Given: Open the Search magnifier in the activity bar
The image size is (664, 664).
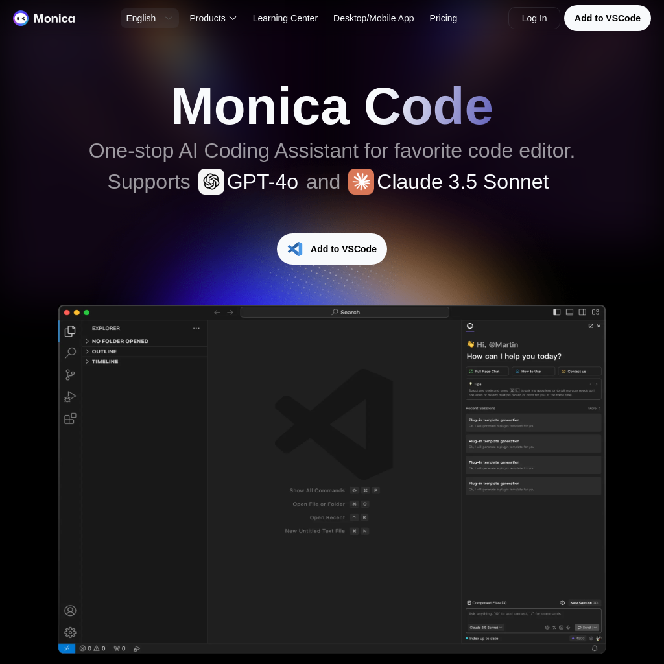Looking at the screenshot, I should (70, 353).
